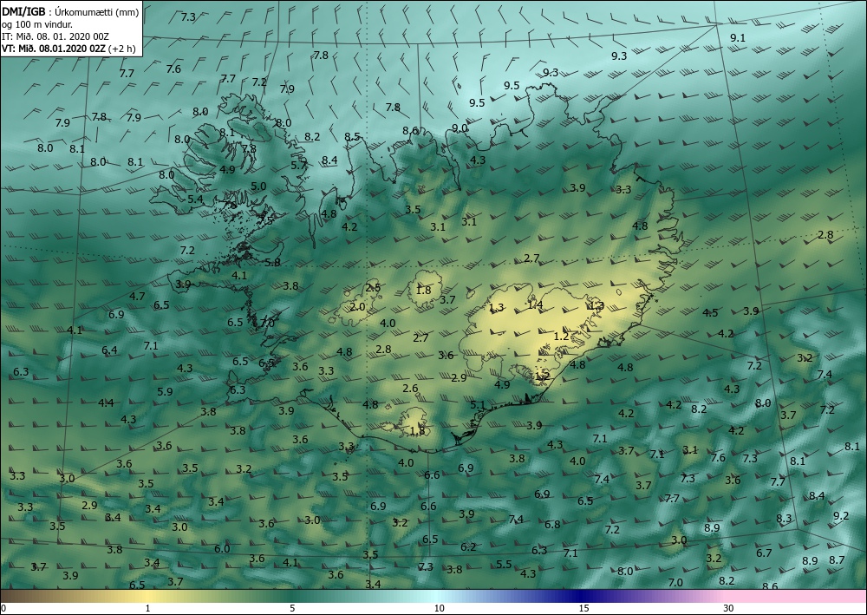Pick the pale yellow section of color bar
Viewport: 867px width, 615px height.
click(x=147, y=596)
